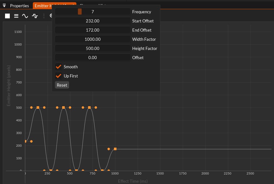Click the Offset field showing 0.00
This screenshot has width=274, height=184.
coord(93,58)
